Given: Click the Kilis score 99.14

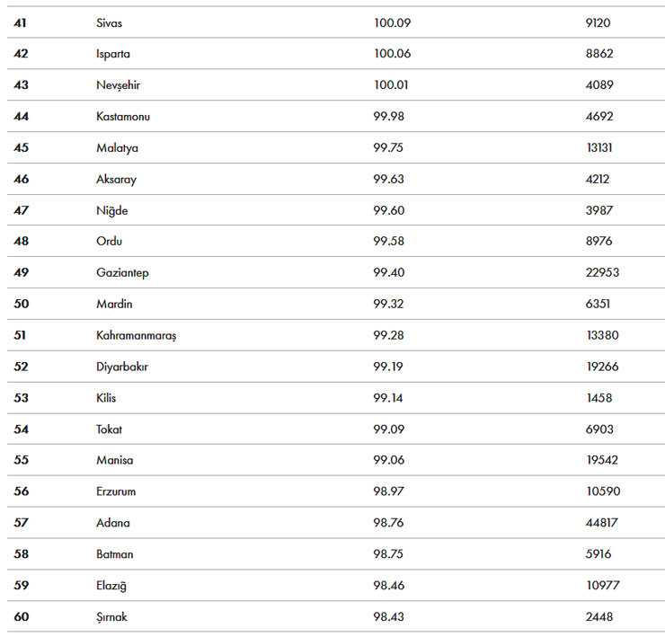Looking at the screenshot, I should point(389,398).
